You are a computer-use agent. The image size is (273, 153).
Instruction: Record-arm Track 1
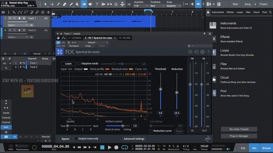(x=19, y=18)
